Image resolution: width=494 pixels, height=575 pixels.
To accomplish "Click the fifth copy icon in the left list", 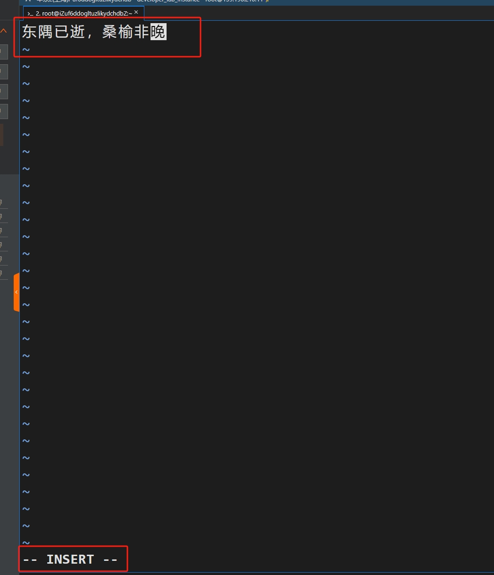I will pyautogui.click(x=1, y=259).
